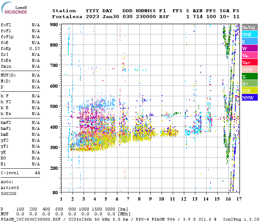Screen dimensions: 260x222
Task: Click the HHMMSS column header
Action: 146,11
